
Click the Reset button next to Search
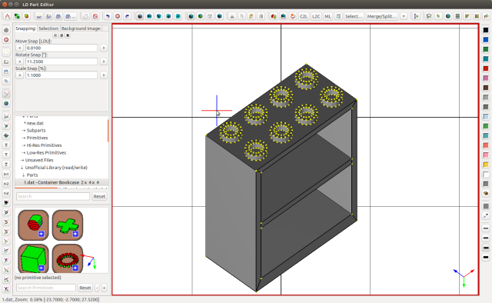[x=99, y=196]
